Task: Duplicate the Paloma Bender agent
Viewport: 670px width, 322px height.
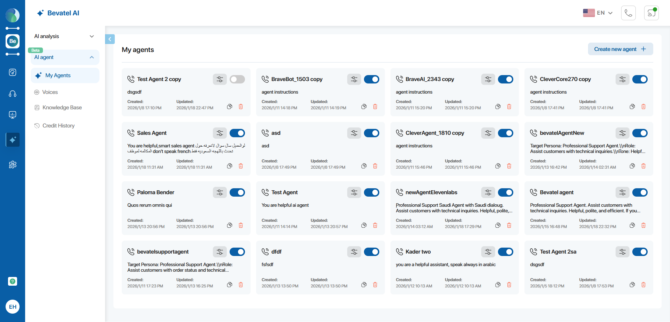Action: click(229, 225)
